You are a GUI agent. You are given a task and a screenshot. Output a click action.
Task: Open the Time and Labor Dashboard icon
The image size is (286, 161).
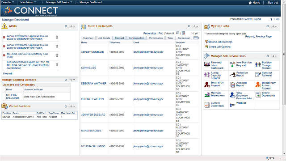pos(207,64)
